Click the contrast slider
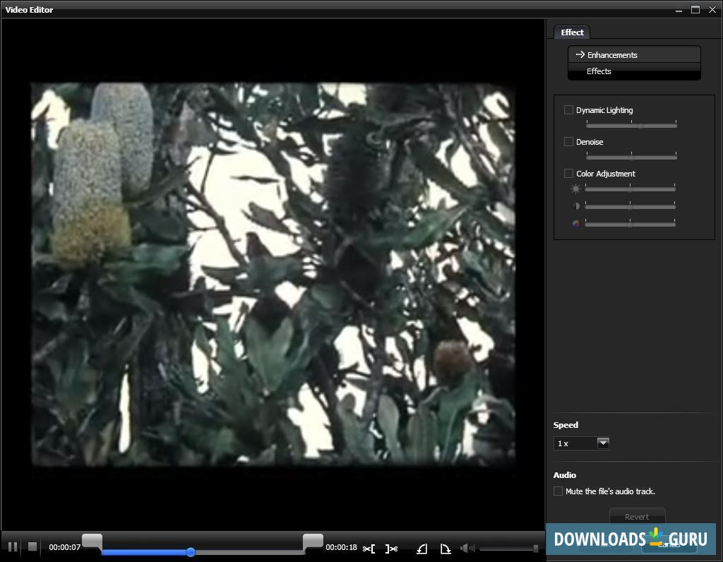This screenshot has width=723, height=562. coord(630,207)
